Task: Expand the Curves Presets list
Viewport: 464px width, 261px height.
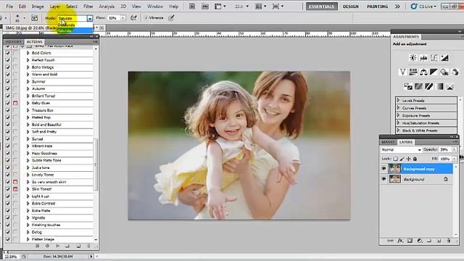Action: [x=398, y=108]
